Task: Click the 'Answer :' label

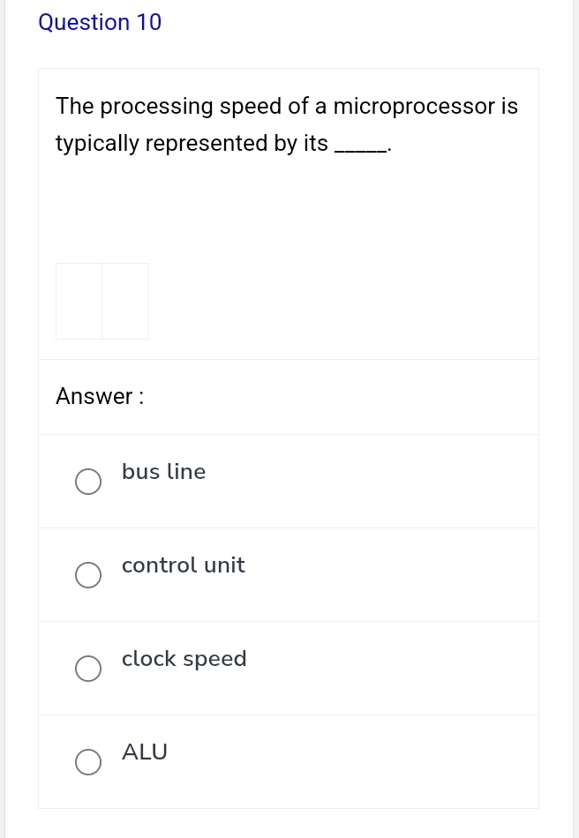Action: [99, 396]
